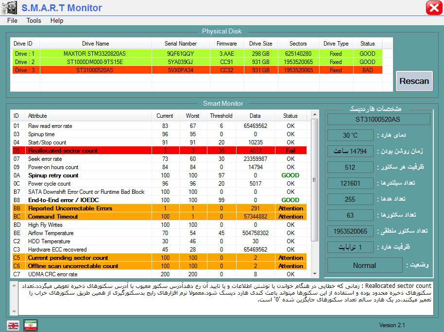444x332 pixels.
Task: Click the Version 2.1 label
Action: 392,325
